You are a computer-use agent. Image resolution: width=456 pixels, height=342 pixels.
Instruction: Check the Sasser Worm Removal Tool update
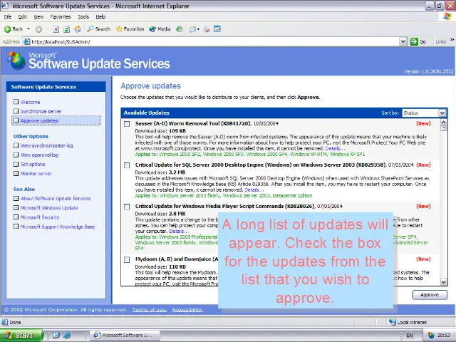127,124
